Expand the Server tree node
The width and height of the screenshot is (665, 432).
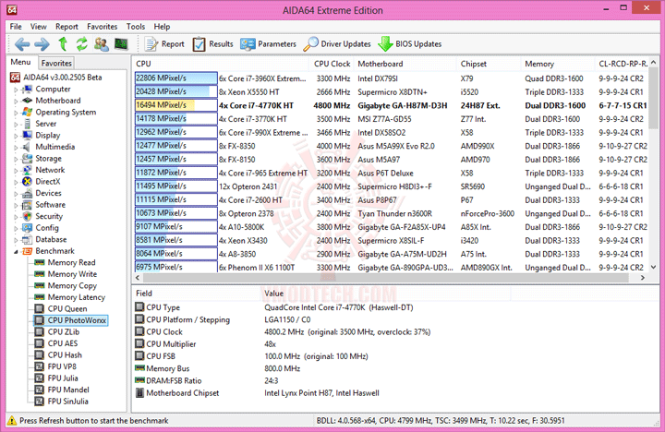point(16,124)
